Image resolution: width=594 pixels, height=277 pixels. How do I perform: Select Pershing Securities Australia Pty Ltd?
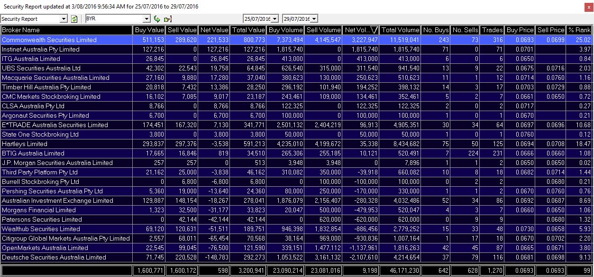tap(296, 191)
